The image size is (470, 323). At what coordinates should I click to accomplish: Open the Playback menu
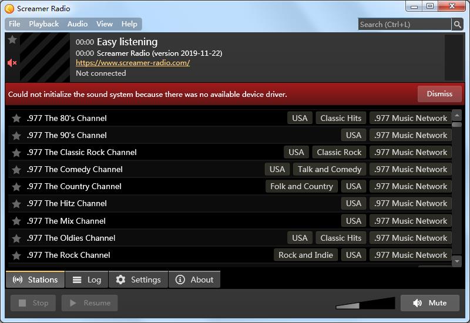tap(43, 24)
